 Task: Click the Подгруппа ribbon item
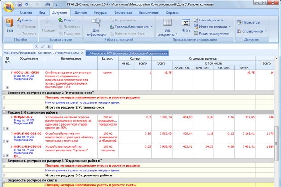69,33
